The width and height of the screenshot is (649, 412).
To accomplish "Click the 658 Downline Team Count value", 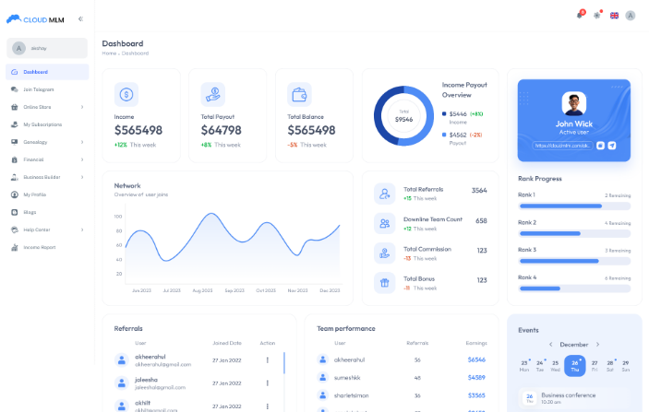I will coord(481,220).
